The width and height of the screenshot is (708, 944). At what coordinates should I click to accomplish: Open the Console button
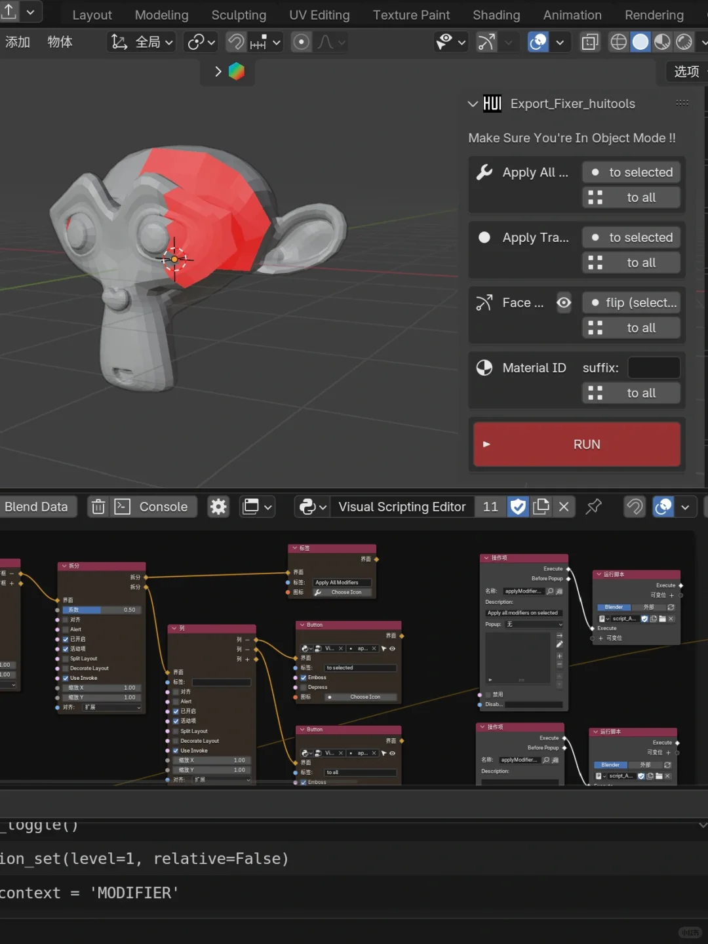coord(154,507)
